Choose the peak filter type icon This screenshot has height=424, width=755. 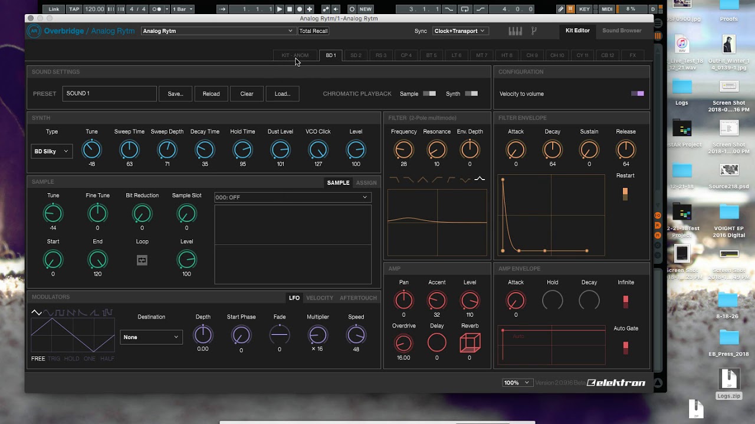[480, 179]
